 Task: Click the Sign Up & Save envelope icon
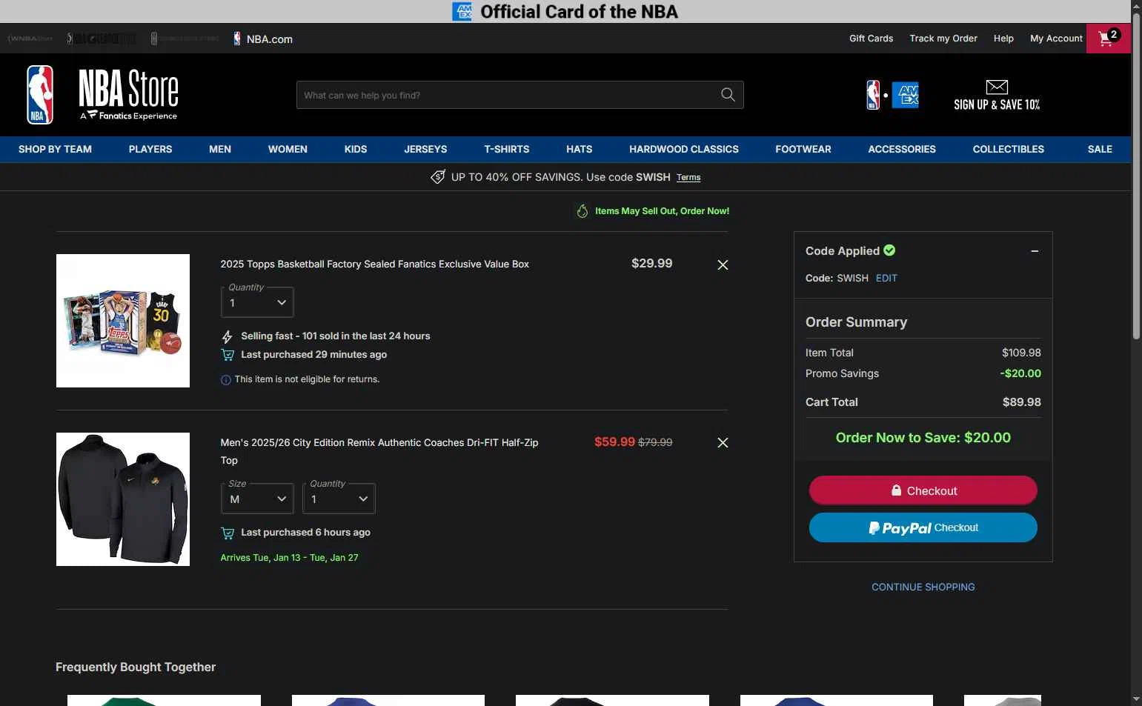click(997, 87)
